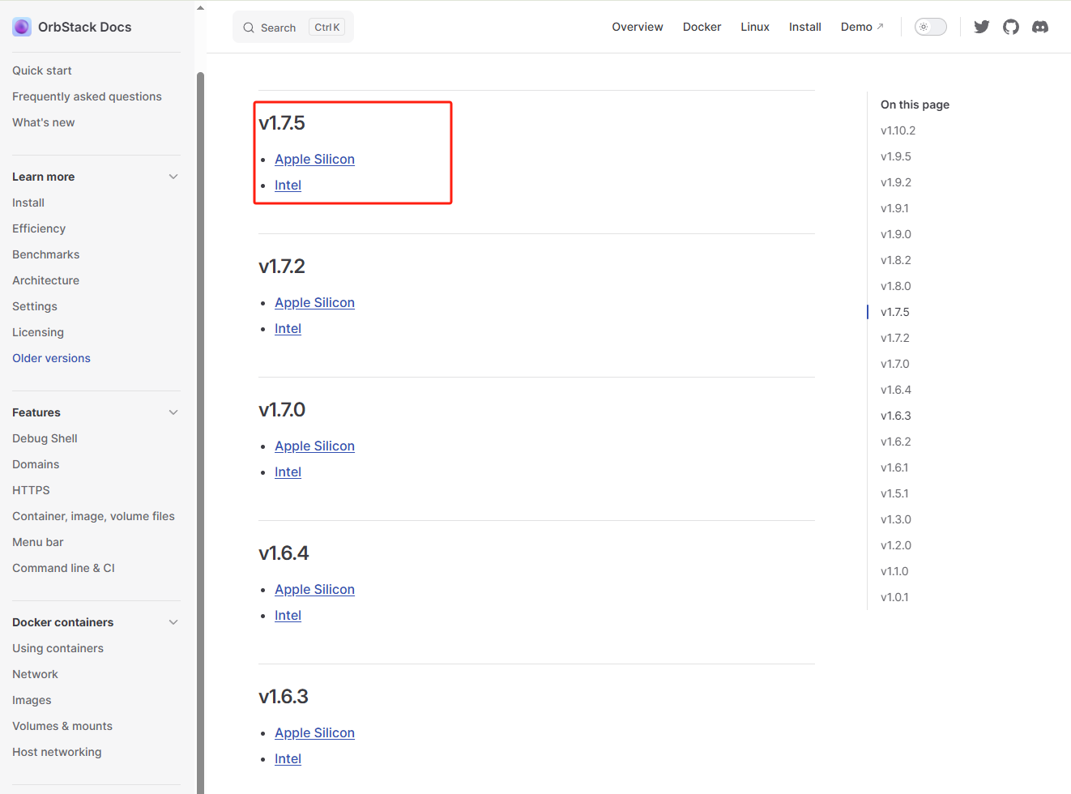Image resolution: width=1071 pixels, height=794 pixels.
Task: Jump to v1.6.2 in page outline
Action: [895, 442]
